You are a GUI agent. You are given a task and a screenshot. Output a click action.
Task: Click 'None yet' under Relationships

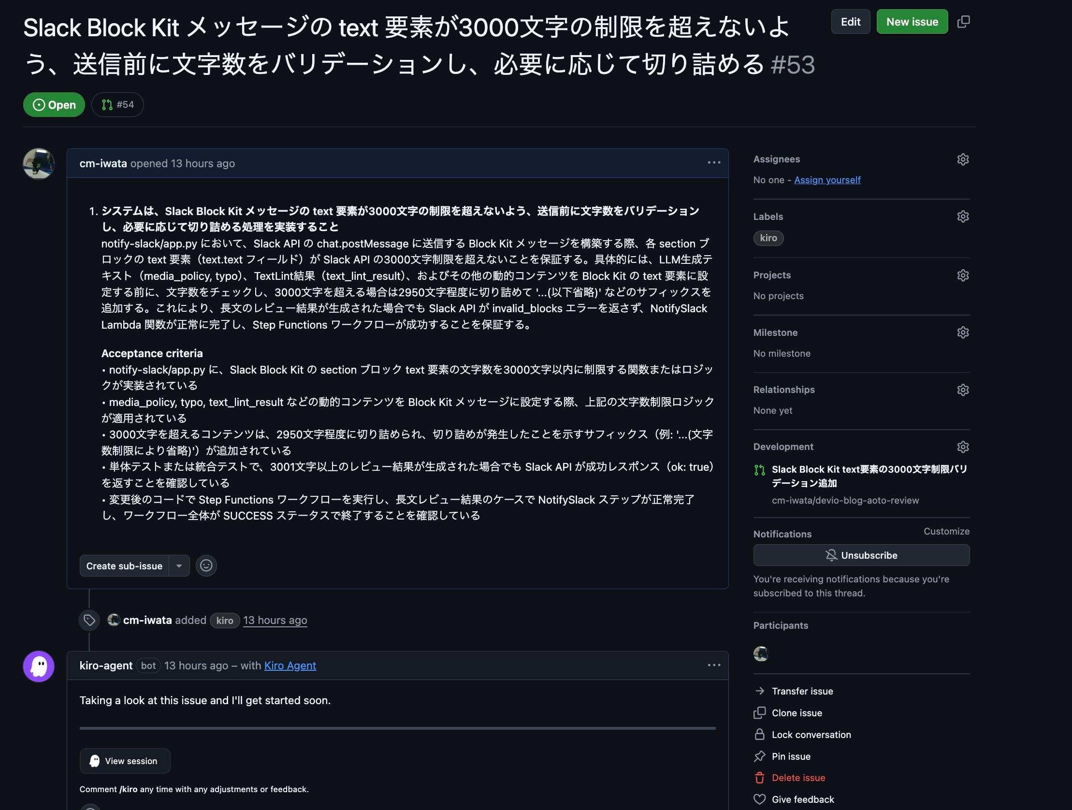coord(772,411)
